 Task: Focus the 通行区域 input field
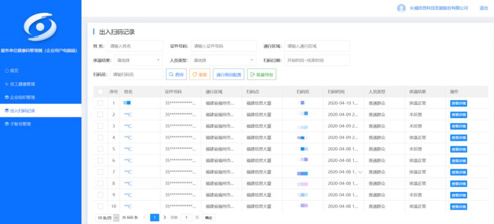(317, 46)
